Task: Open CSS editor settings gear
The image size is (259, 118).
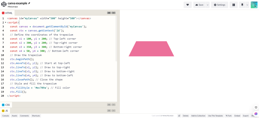Action: tap(109, 105)
